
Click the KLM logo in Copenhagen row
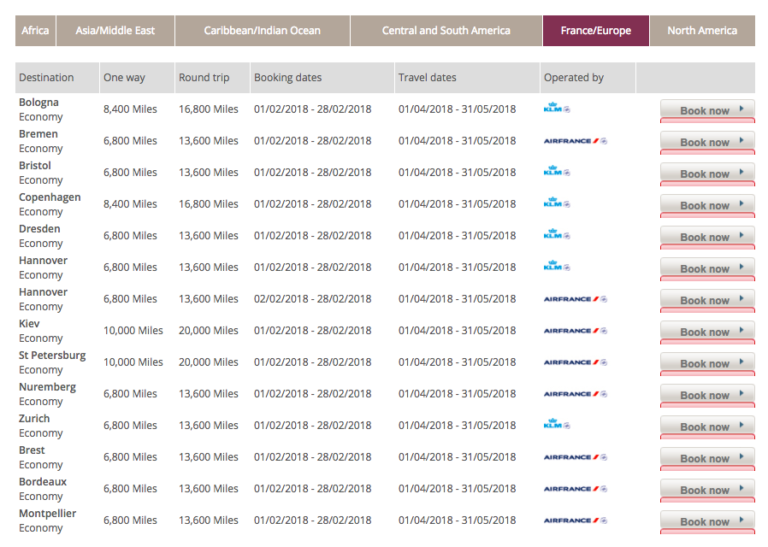pyautogui.click(x=557, y=203)
